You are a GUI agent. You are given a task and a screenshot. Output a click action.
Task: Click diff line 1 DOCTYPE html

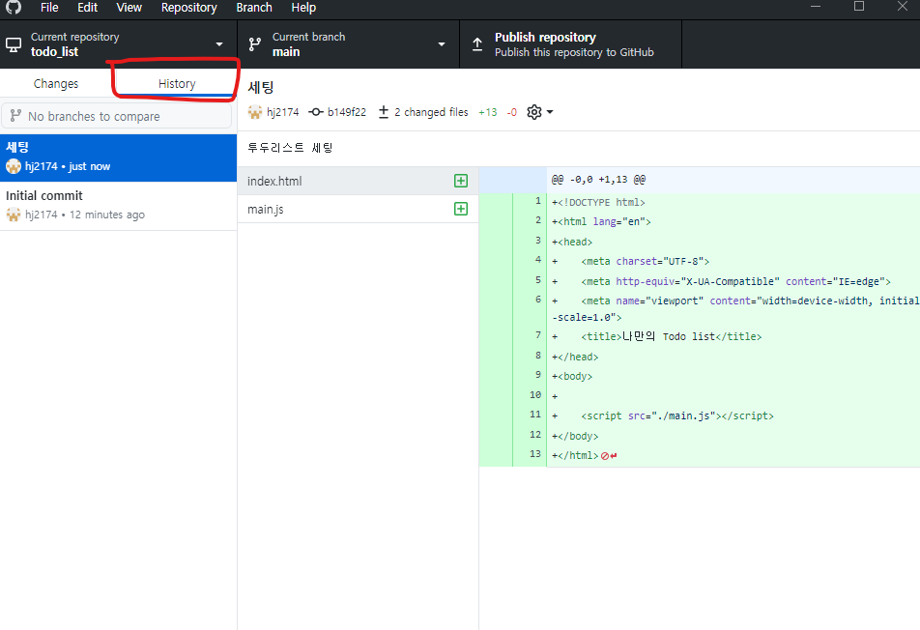coord(598,202)
